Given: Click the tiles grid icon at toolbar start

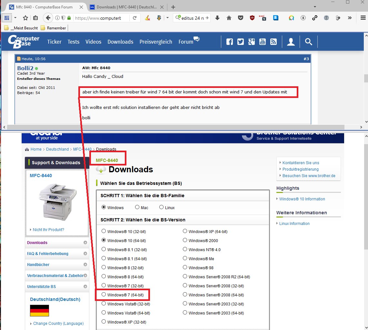Looking at the screenshot, I should tap(7, 18).
